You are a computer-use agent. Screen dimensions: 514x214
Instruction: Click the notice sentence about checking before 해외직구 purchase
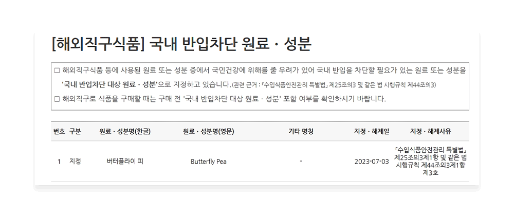coord(224,98)
